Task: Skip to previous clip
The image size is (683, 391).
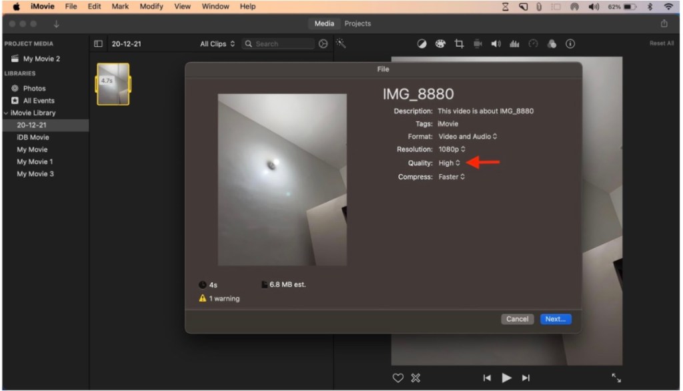Action: point(487,378)
